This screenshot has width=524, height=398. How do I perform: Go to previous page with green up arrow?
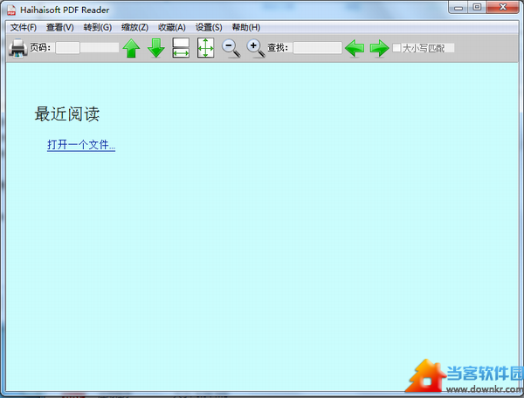(131, 48)
